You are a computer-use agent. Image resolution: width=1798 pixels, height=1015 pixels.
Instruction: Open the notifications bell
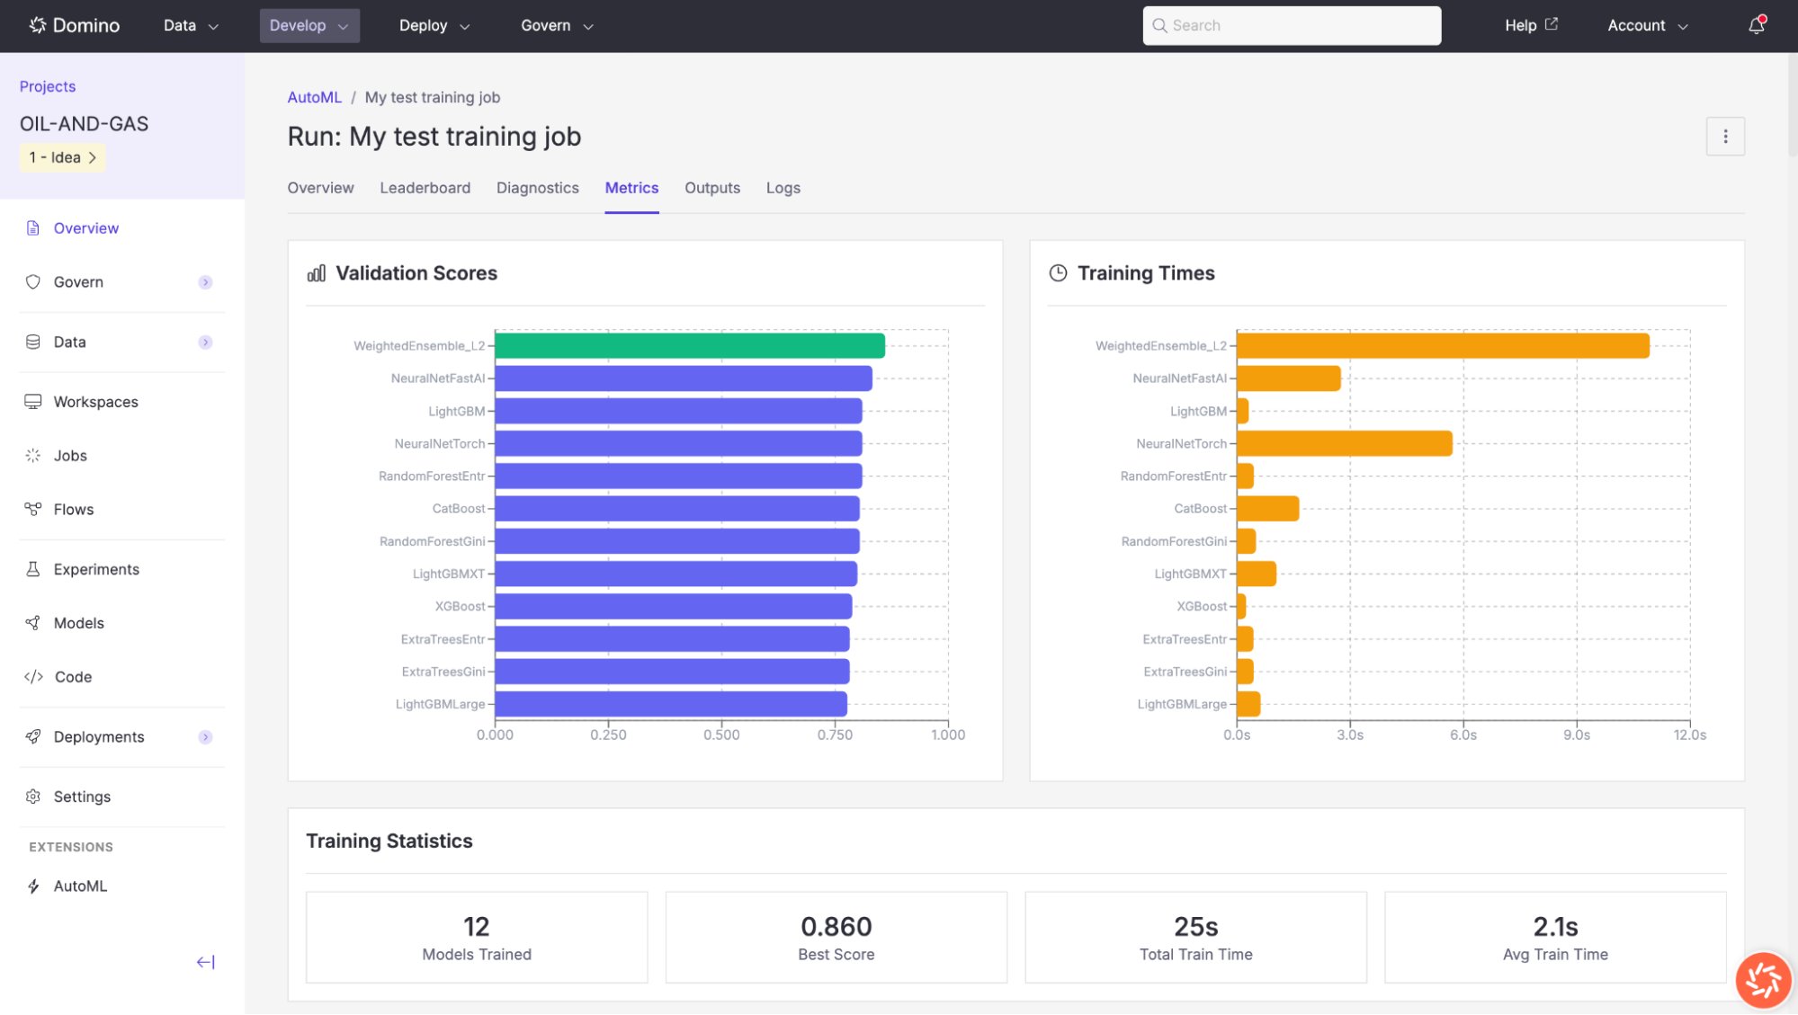tap(1757, 25)
